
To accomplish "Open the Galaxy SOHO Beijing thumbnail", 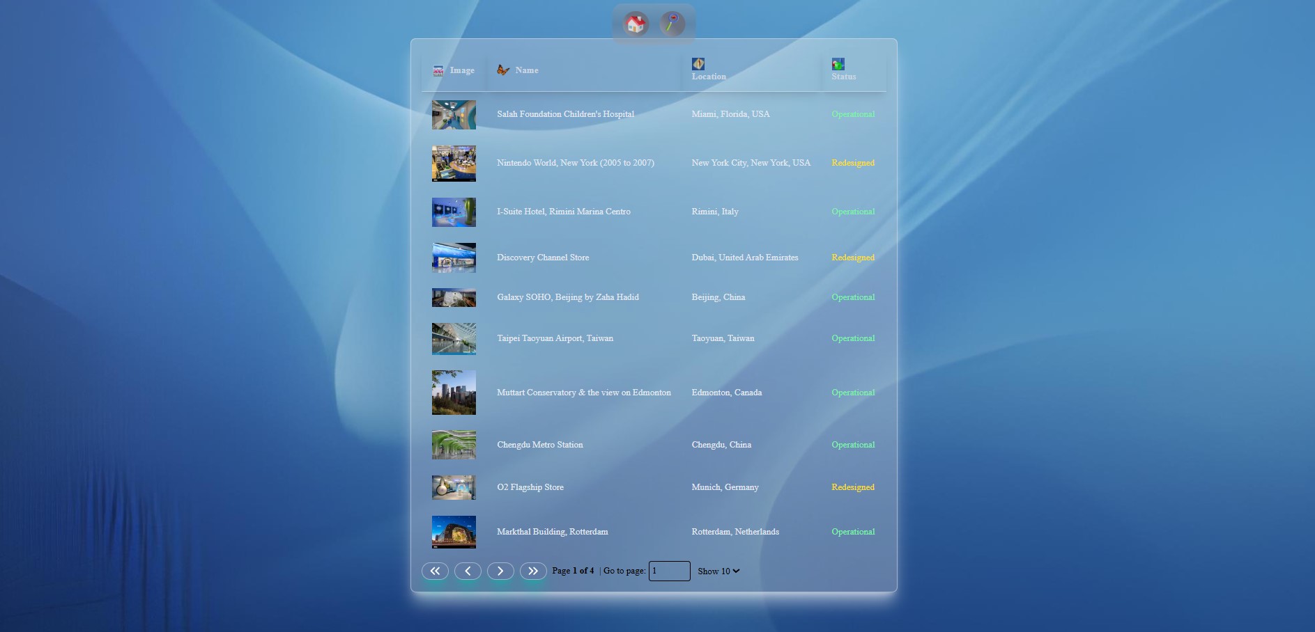I will 454,298.
